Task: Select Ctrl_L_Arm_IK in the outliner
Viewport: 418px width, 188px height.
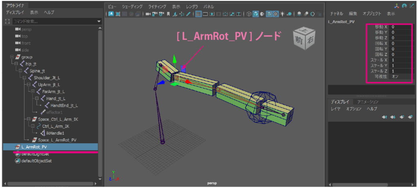Action: (x=56, y=126)
